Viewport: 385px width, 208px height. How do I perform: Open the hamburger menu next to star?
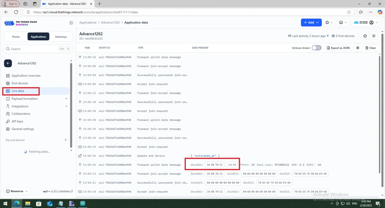[x=374, y=36]
